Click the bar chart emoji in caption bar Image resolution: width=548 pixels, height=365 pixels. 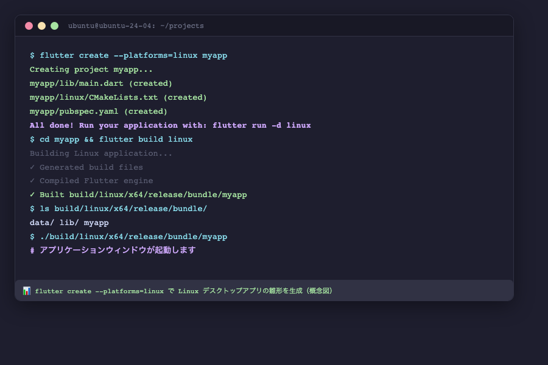click(27, 291)
